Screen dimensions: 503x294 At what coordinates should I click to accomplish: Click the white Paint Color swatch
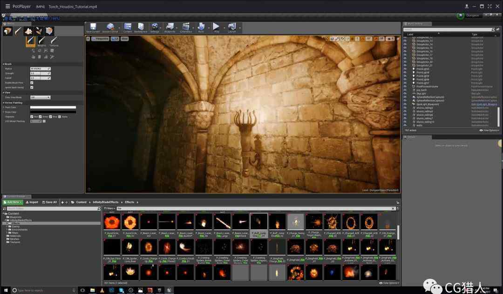tap(53, 107)
